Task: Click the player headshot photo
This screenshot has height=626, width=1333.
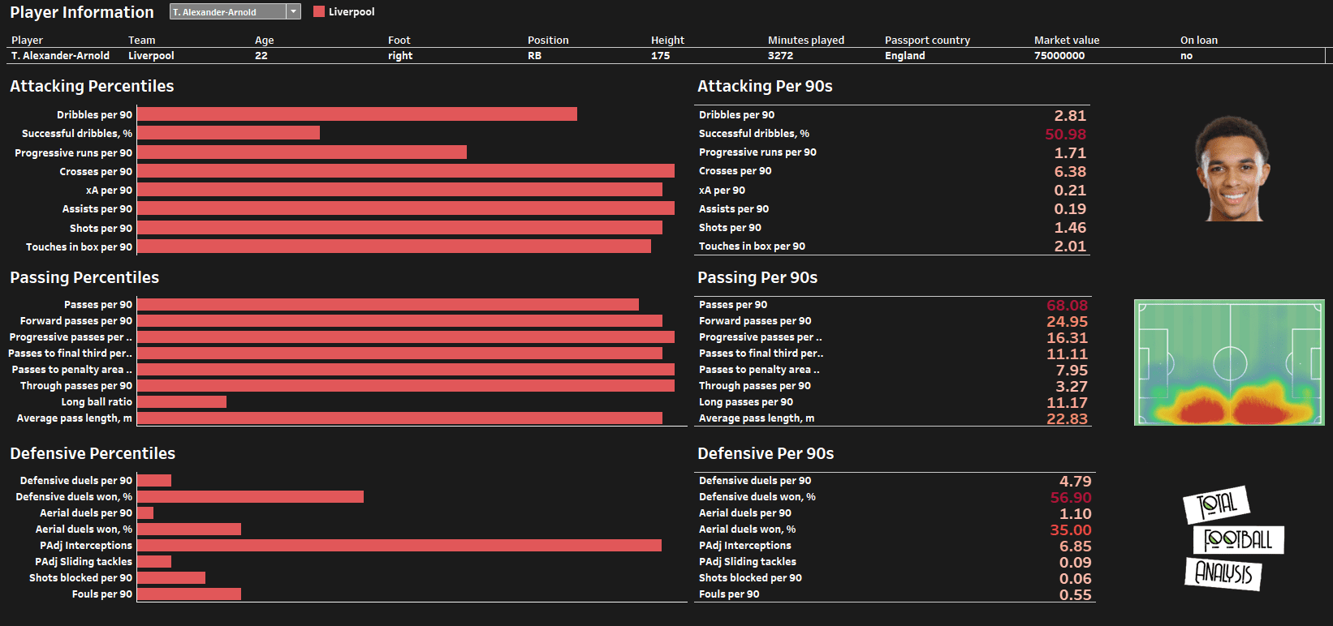Action: 1233,169
